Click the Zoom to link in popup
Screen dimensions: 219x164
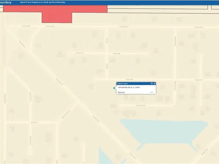121,92
